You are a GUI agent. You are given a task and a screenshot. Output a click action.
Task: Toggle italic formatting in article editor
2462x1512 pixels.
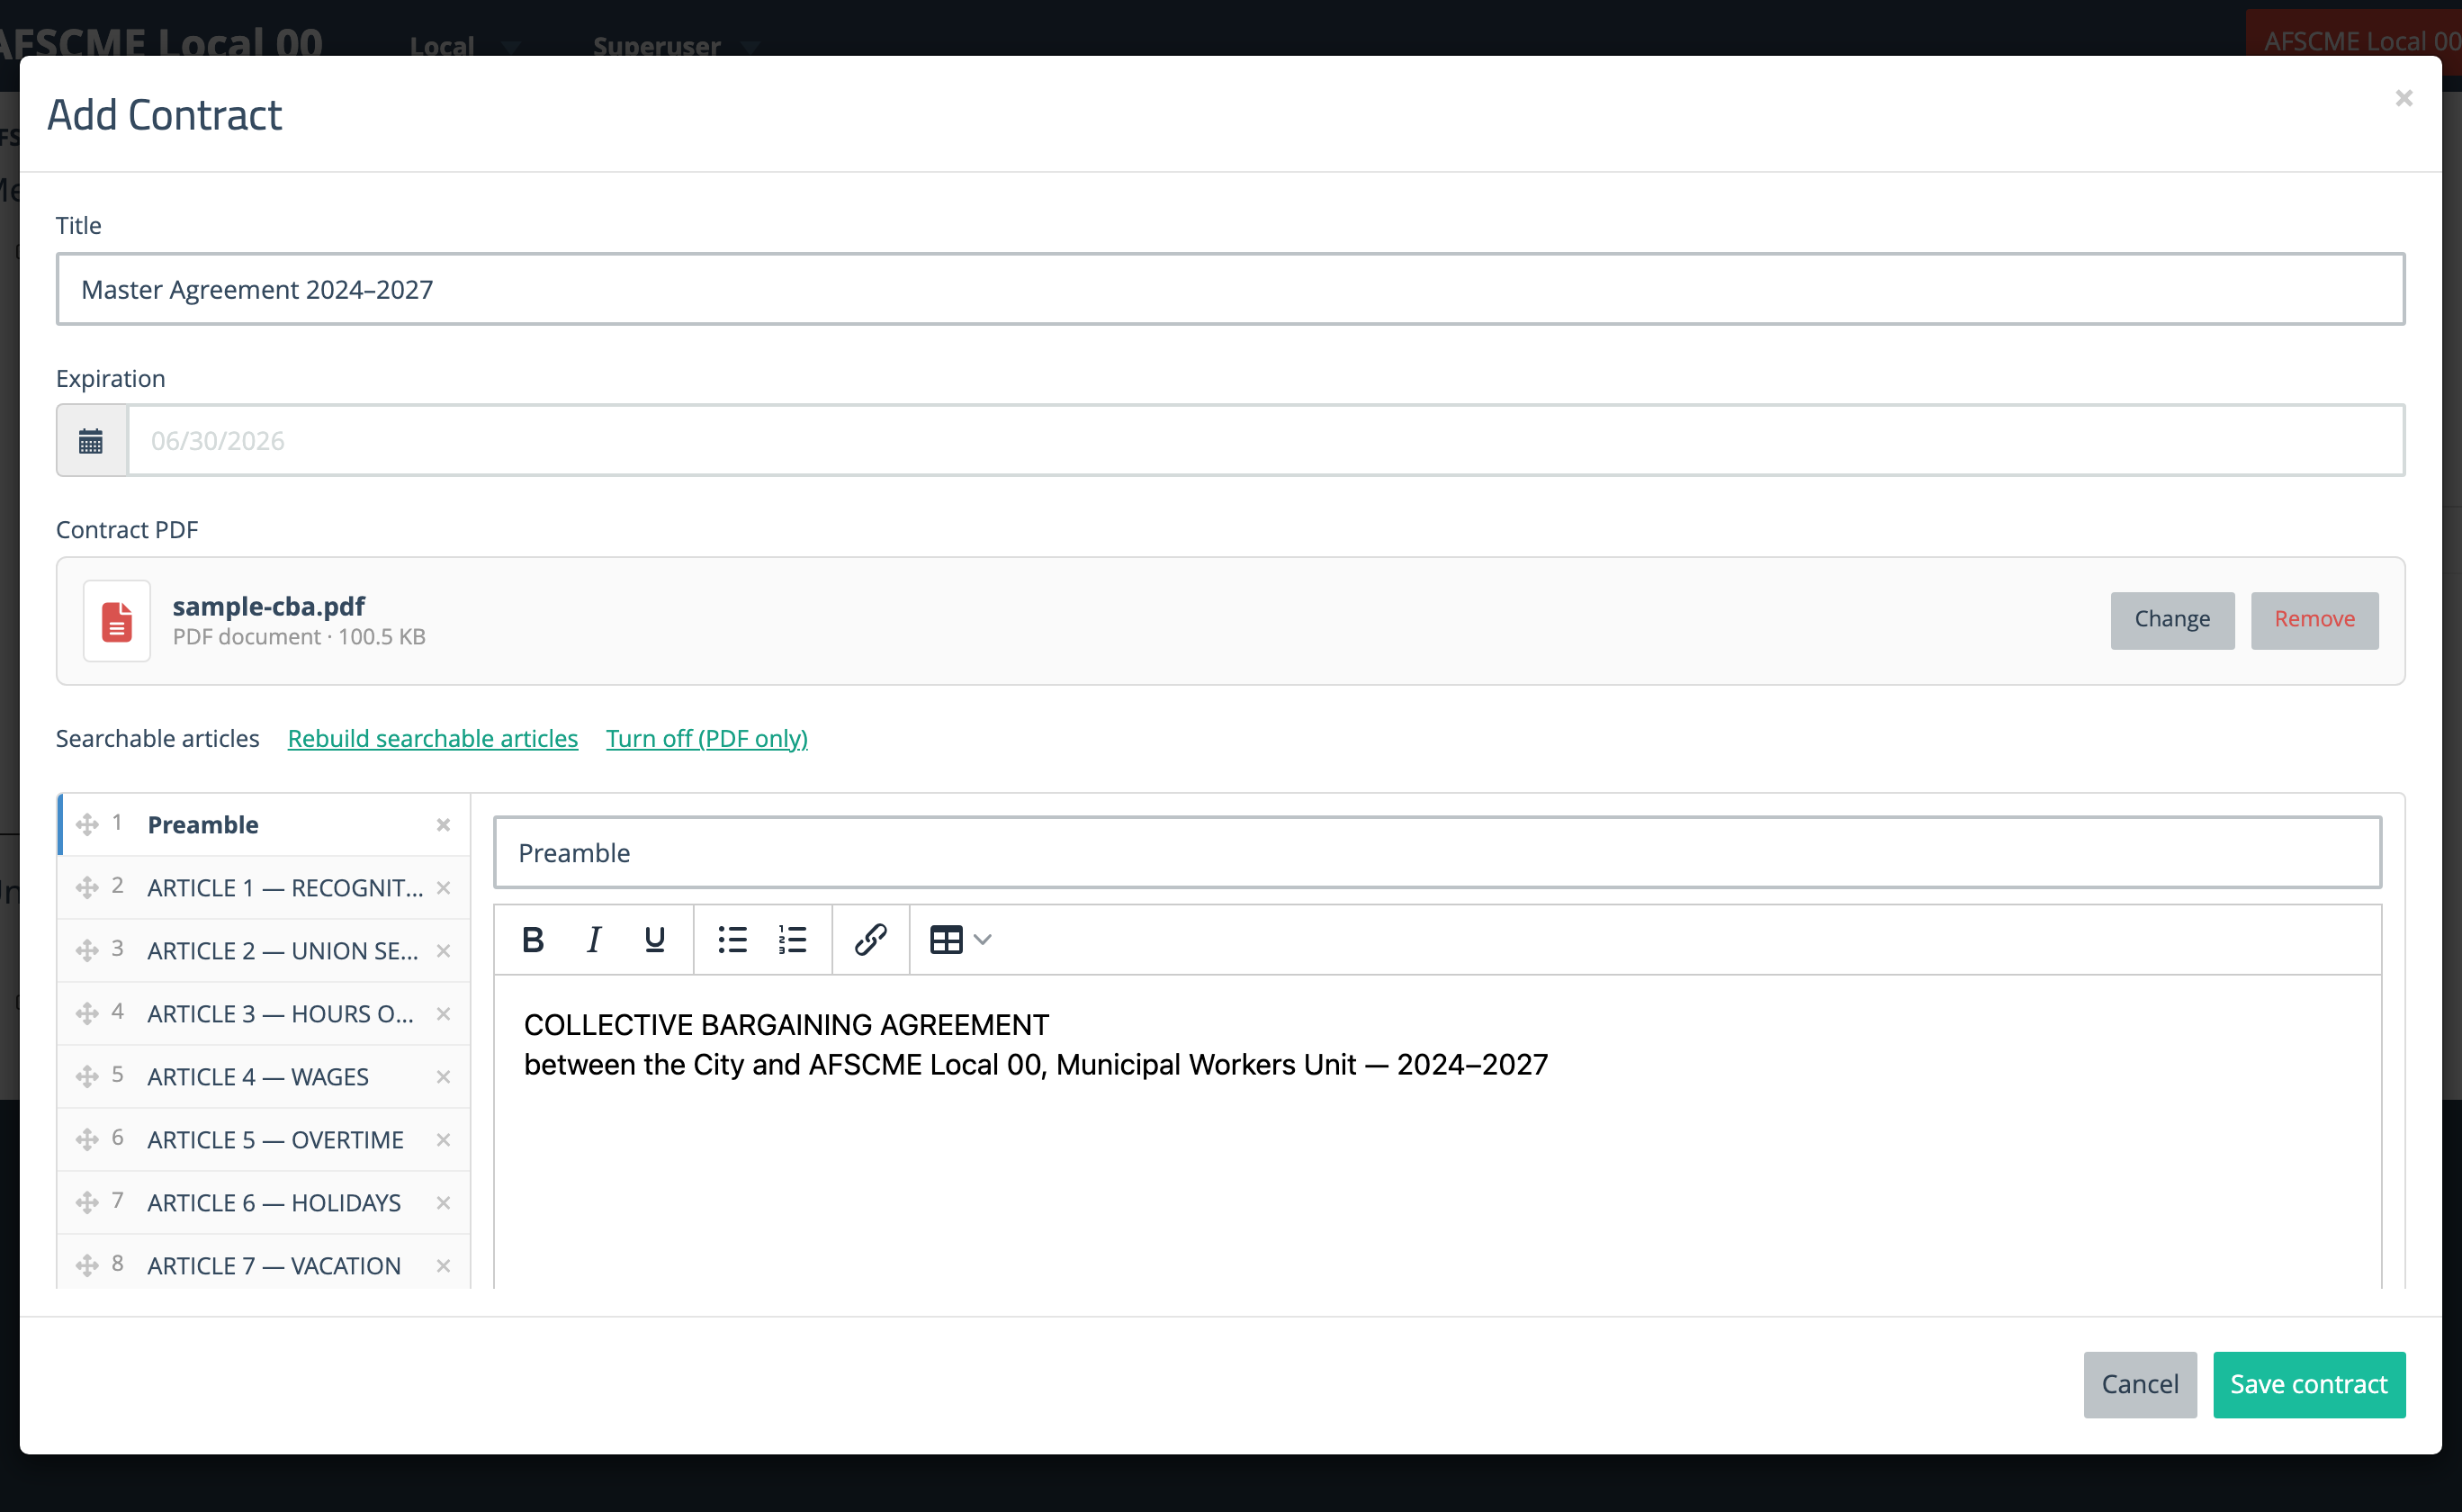point(594,939)
